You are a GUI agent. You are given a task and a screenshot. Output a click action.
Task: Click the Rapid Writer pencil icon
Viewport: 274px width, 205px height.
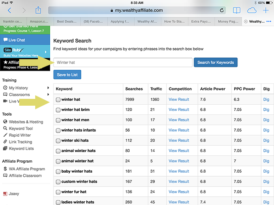5,135
